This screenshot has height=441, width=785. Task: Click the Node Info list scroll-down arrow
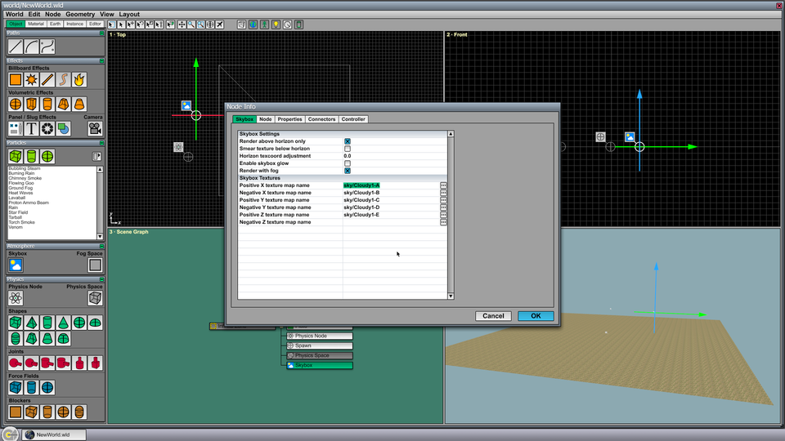[x=451, y=296]
